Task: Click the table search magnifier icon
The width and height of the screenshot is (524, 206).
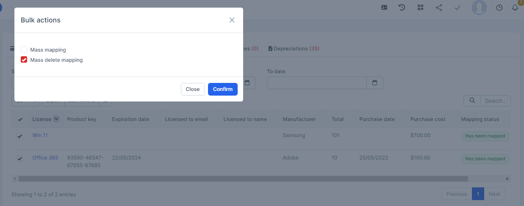Action: (472, 101)
